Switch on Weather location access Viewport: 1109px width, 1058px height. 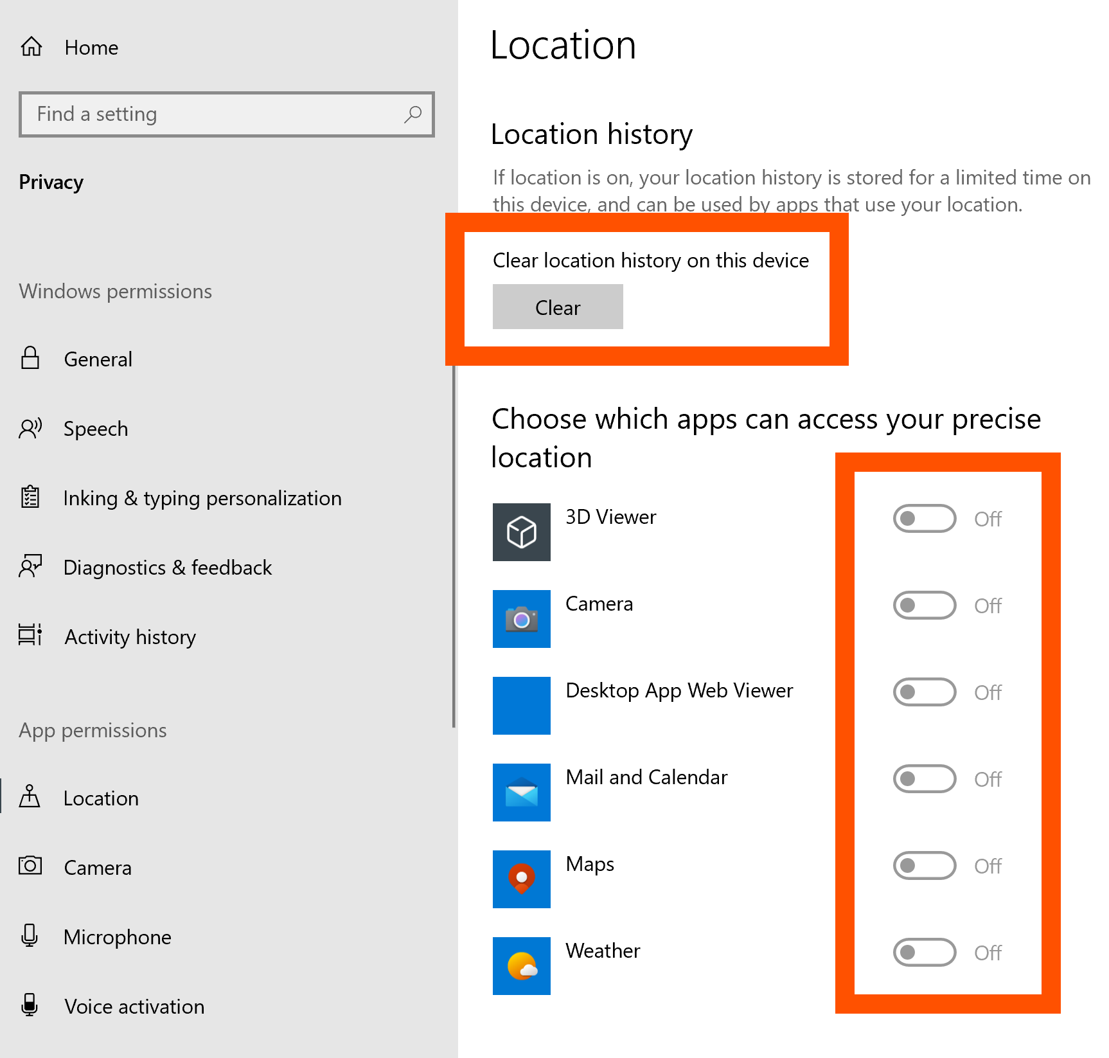click(924, 953)
